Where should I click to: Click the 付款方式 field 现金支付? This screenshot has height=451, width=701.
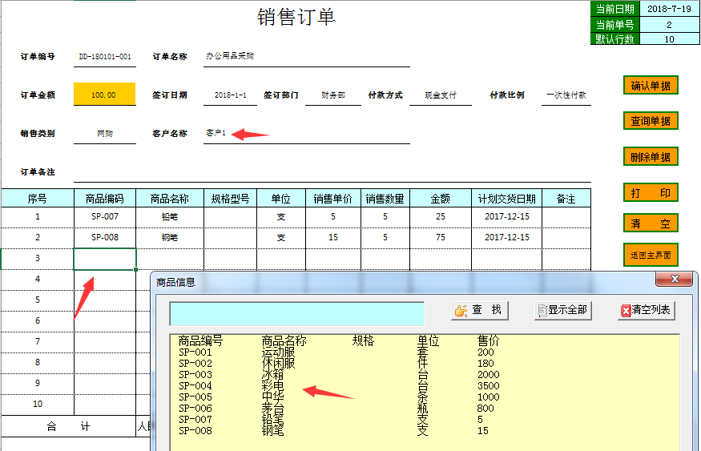click(x=441, y=95)
